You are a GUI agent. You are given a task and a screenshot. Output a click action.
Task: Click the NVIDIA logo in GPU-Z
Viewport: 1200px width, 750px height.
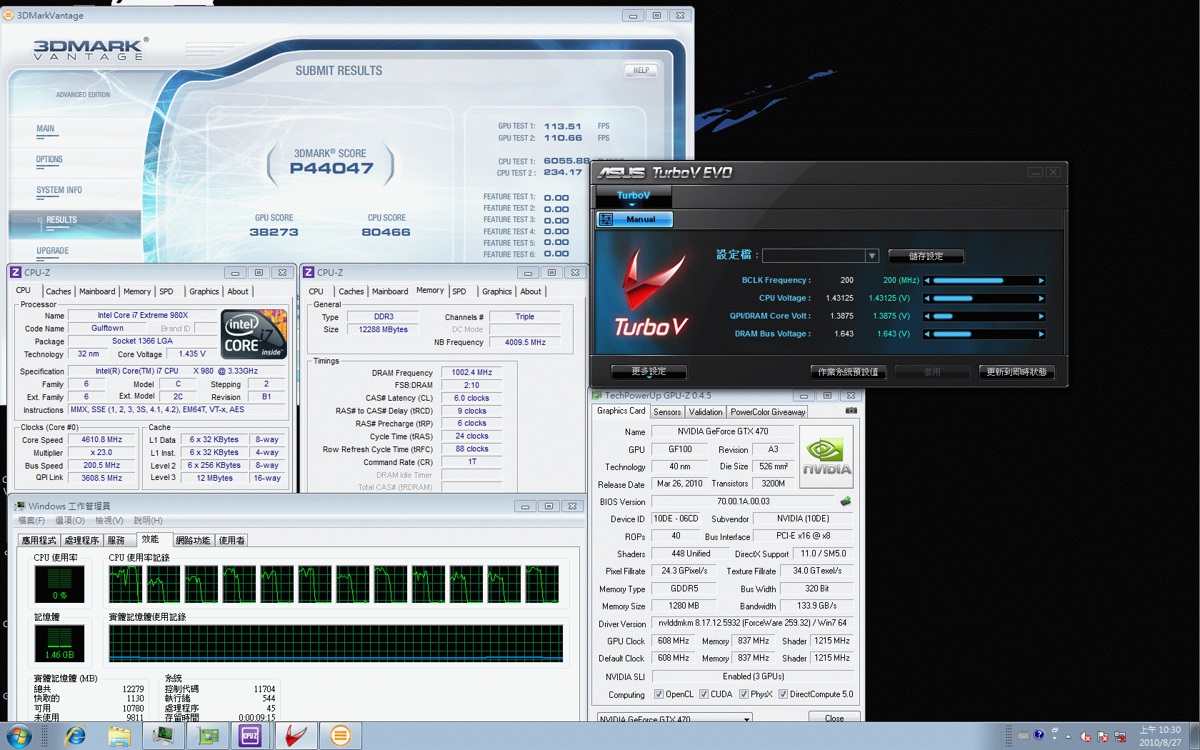pyautogui.click(x=826, y=457)
